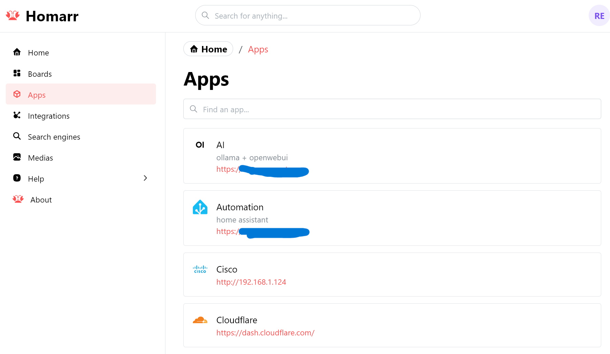This screenshot has width=610, height=354.
Task: Click the Homarr tulip logo
Action: pos(13,15)
